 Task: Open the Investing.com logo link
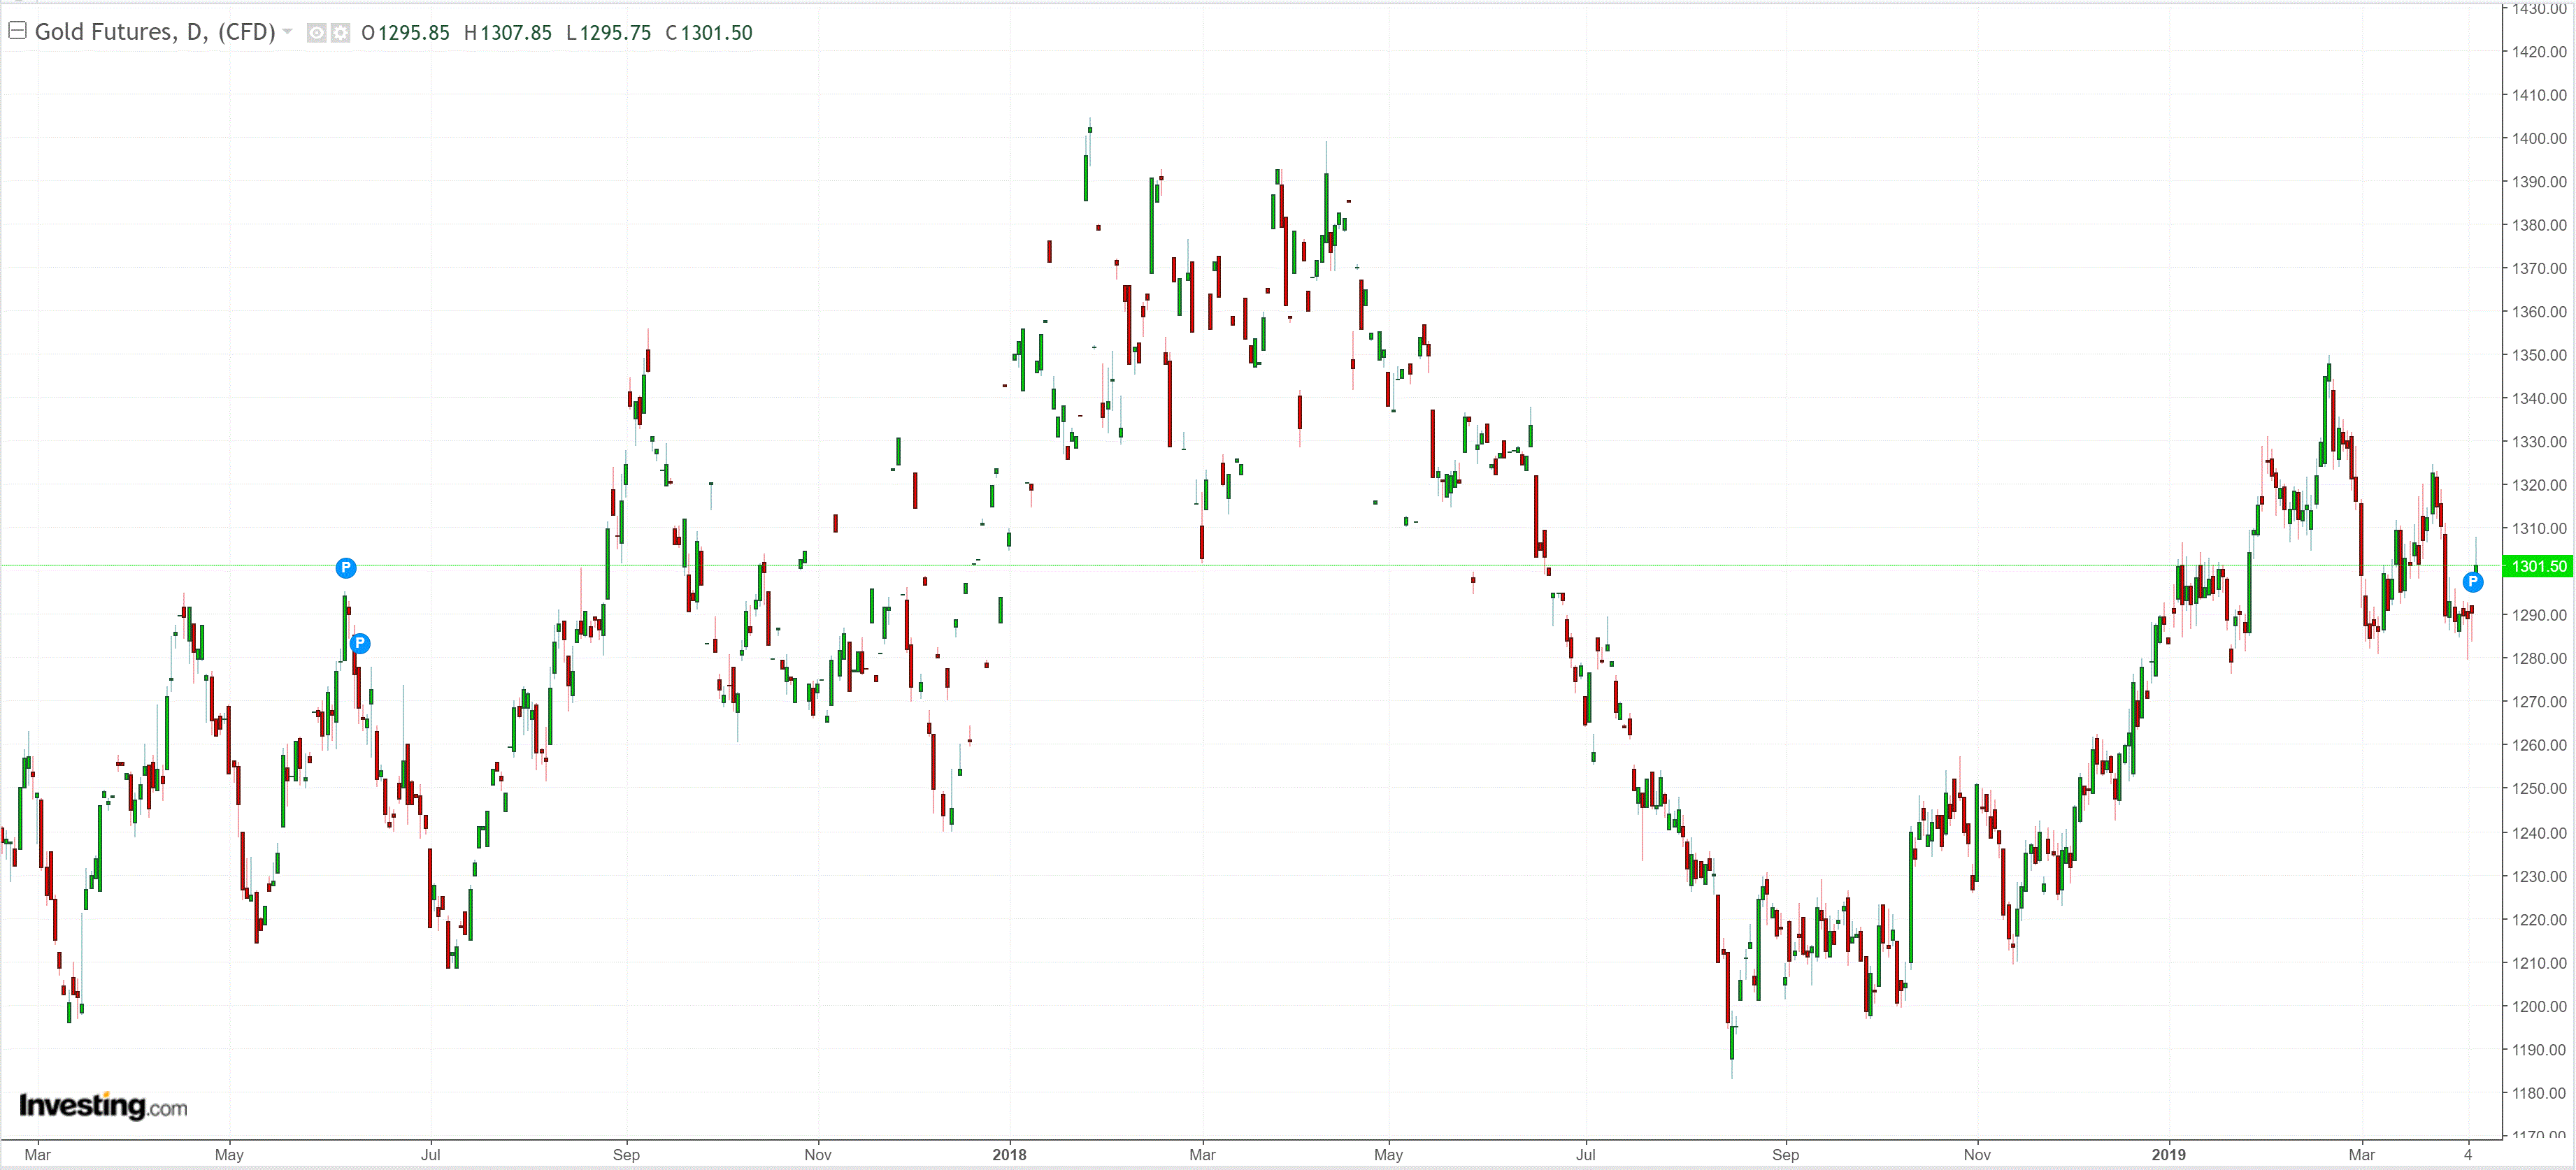(x=103, y=1105)
